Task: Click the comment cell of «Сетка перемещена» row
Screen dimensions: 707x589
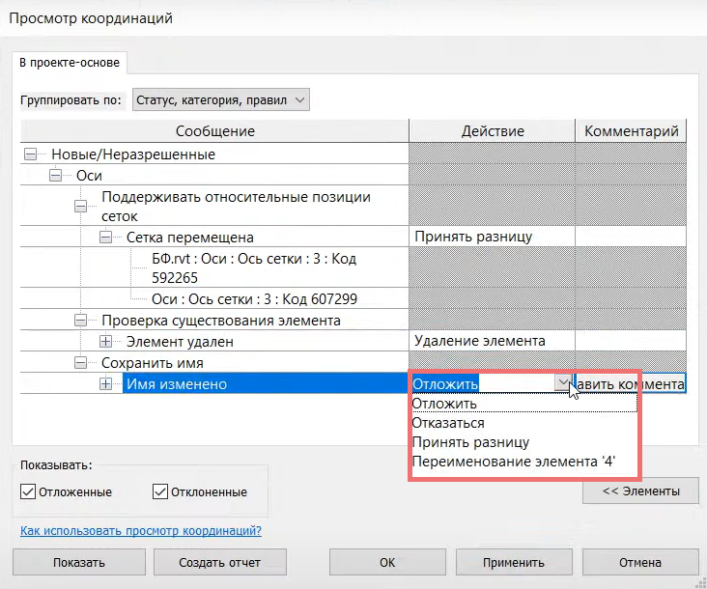Action: (631, 237)
